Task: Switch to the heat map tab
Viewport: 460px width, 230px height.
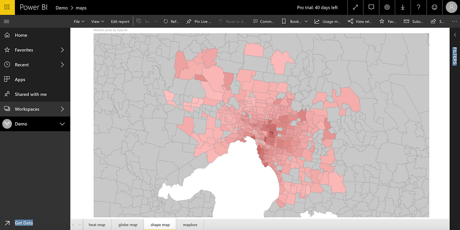Action: click(x=97, y=225)
